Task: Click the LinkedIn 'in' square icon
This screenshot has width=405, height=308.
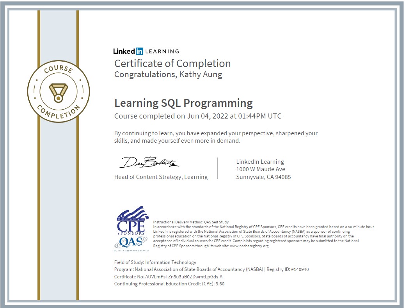Action: (139, 51)
